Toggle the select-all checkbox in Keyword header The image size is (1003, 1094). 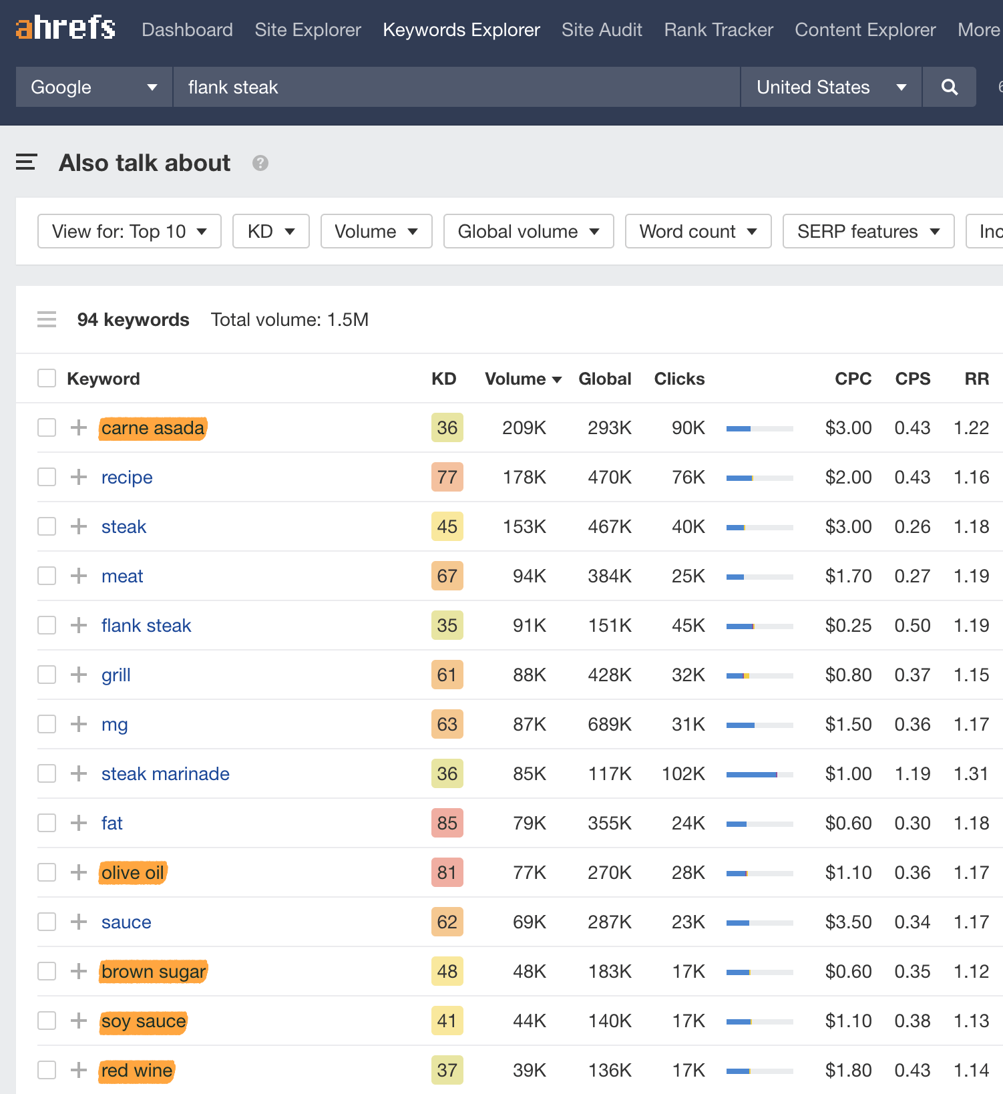point(47,379)
